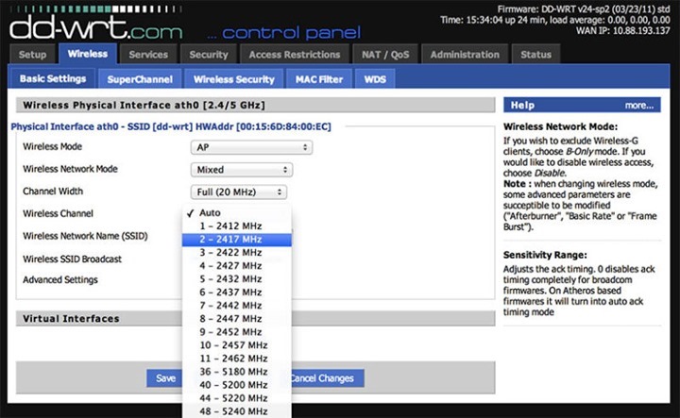
Task: Open the Help more... link
Action: point(638,105)
